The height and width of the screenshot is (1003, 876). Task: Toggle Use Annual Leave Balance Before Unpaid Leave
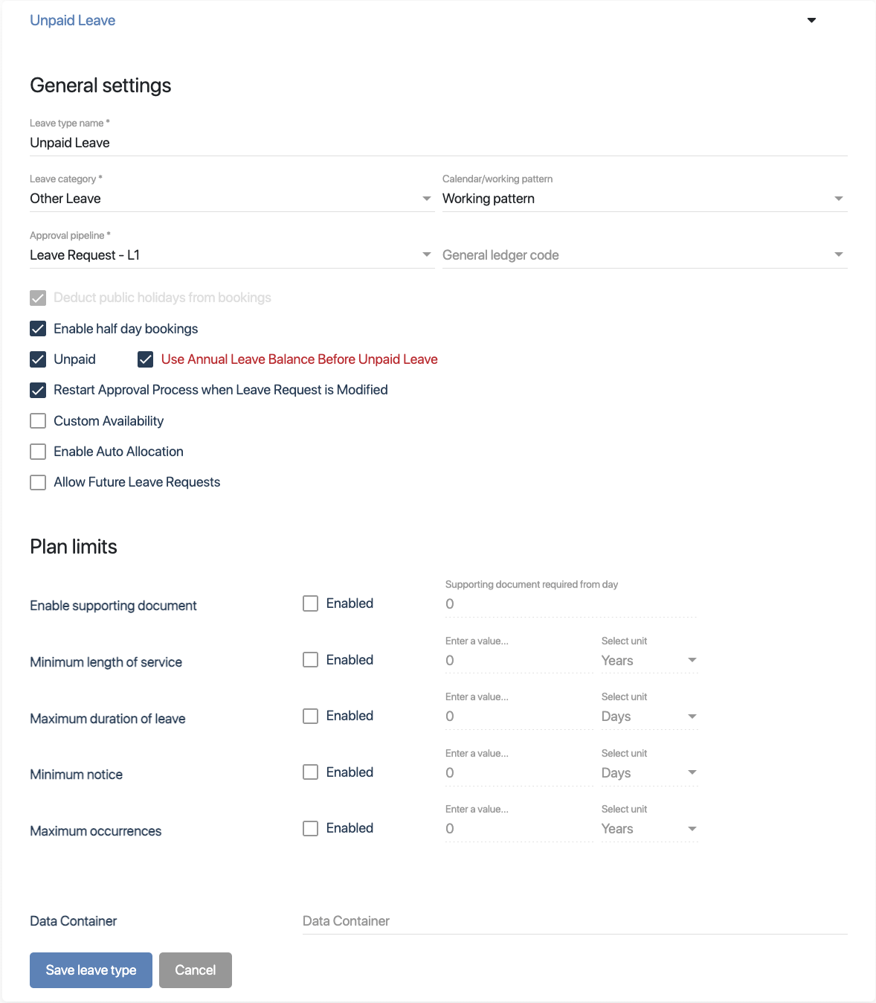[146, 359]
